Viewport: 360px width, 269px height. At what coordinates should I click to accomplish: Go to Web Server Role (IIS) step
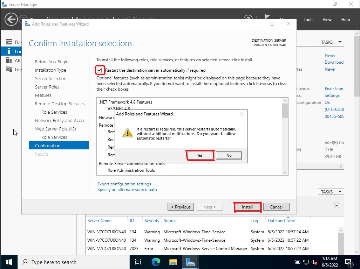(55, 129)
